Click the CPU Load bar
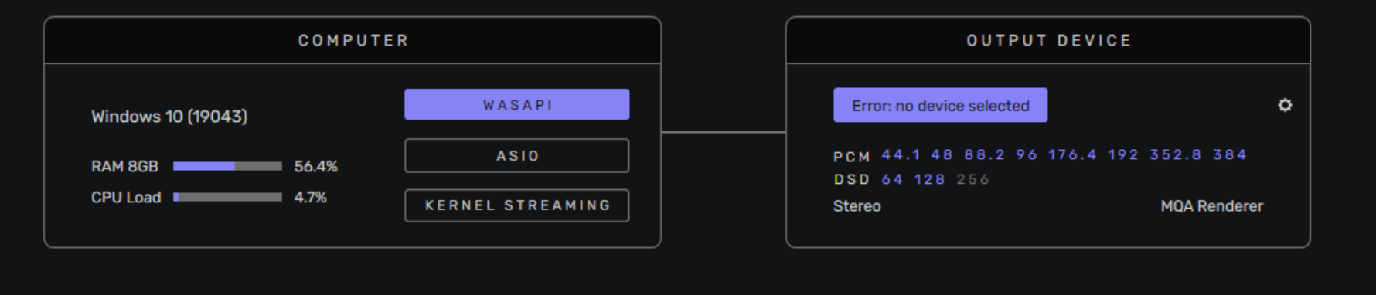Screen dimensions: 1376x295 coord(227,197)
